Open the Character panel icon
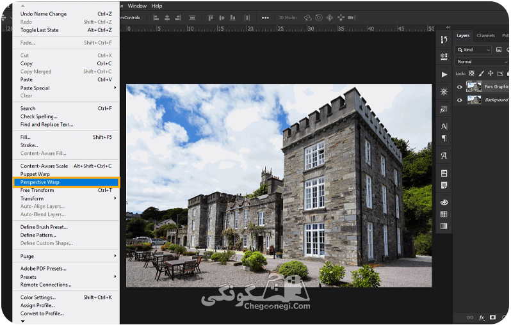The image size is (511, 325). [x=444, y=126]
